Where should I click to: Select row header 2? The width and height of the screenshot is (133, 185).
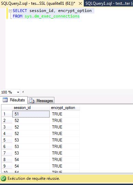click(x=7, y=121)
